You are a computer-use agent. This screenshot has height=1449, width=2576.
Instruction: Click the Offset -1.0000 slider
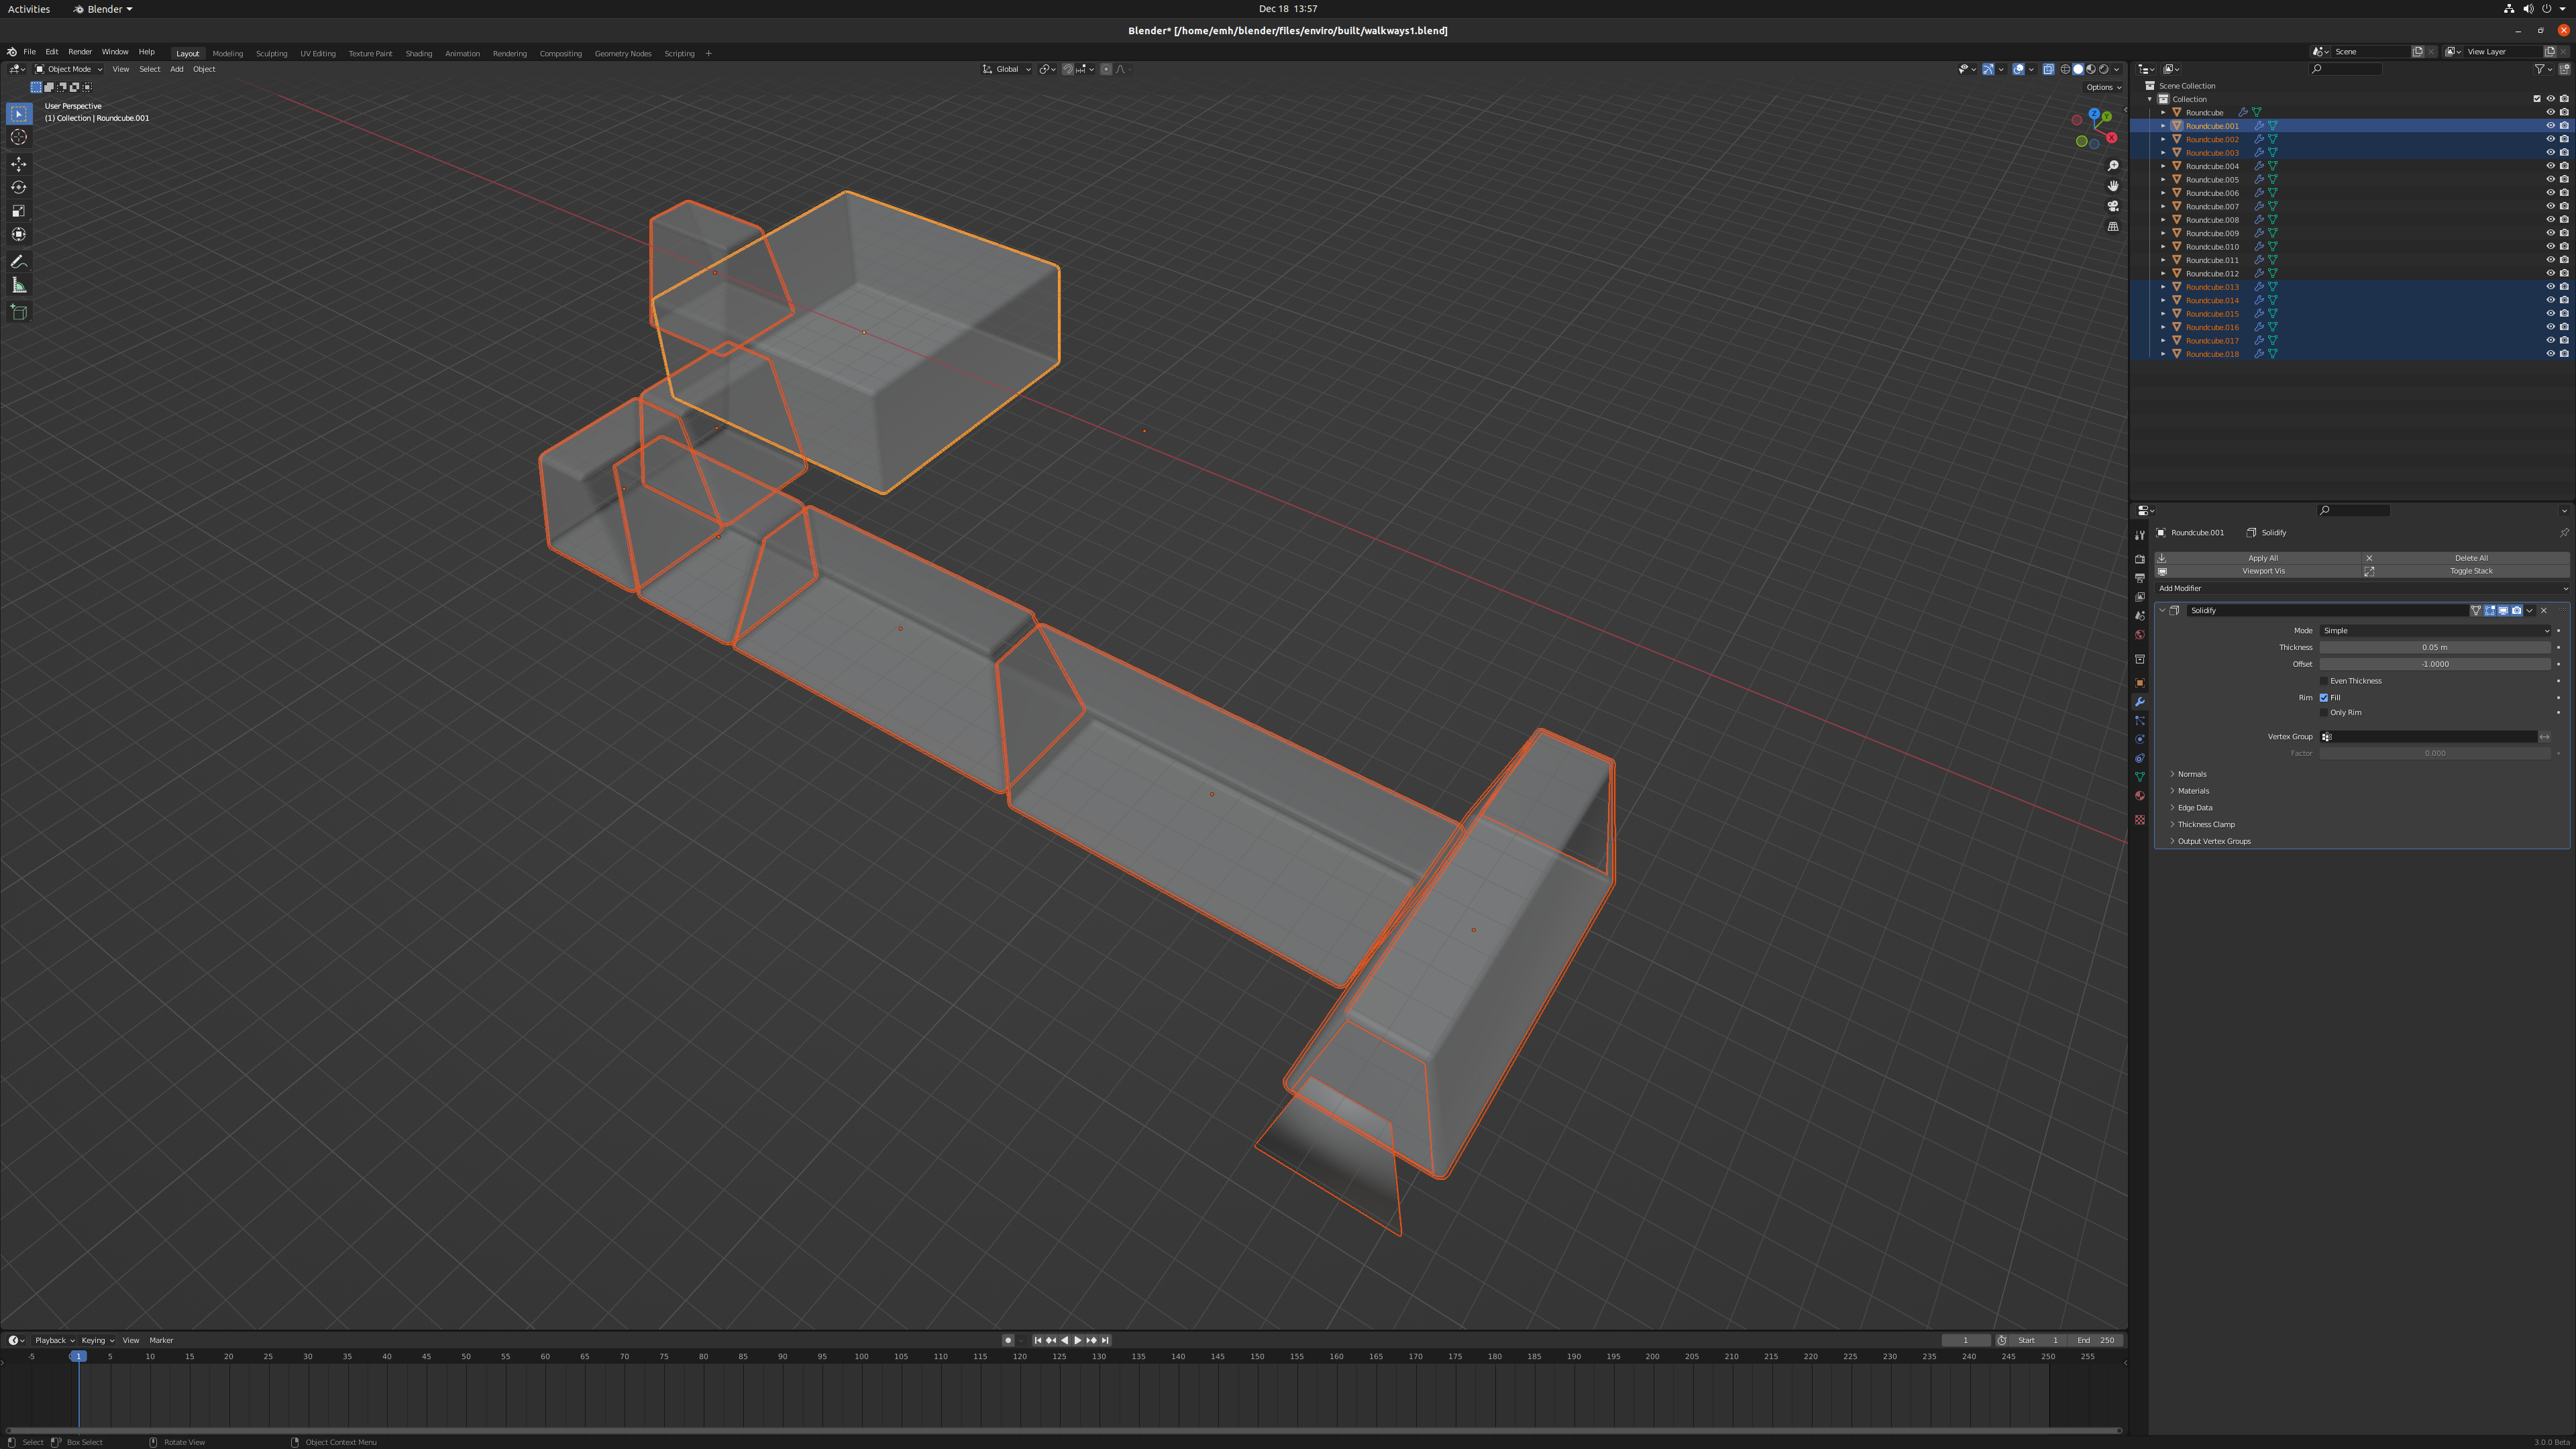click(x=2435, y=664)
